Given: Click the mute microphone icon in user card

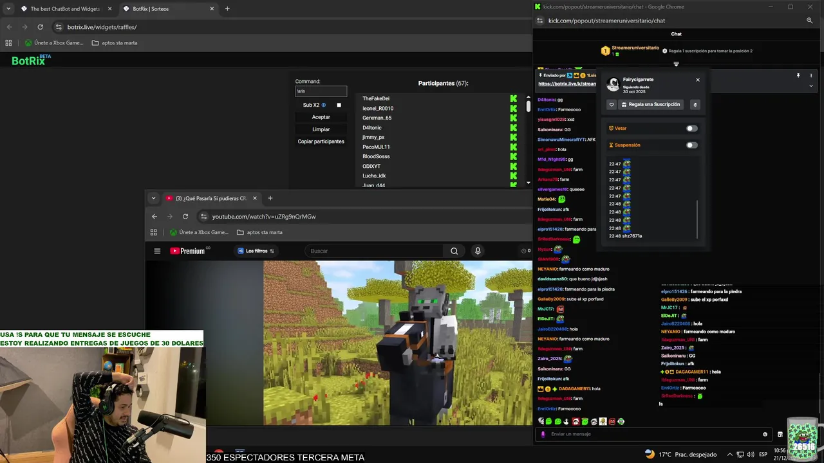Looking at the screenshot, I should (x=695, y=104).
